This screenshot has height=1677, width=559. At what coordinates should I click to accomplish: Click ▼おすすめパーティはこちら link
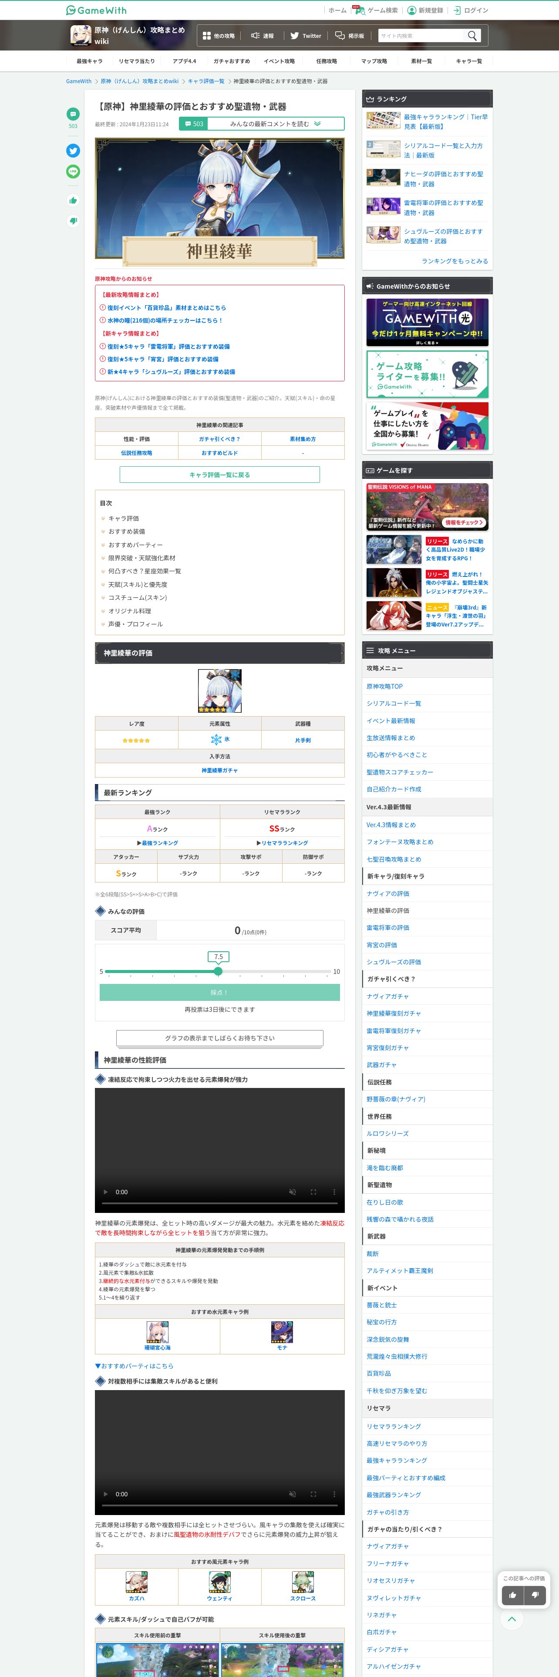(134, 1366)
